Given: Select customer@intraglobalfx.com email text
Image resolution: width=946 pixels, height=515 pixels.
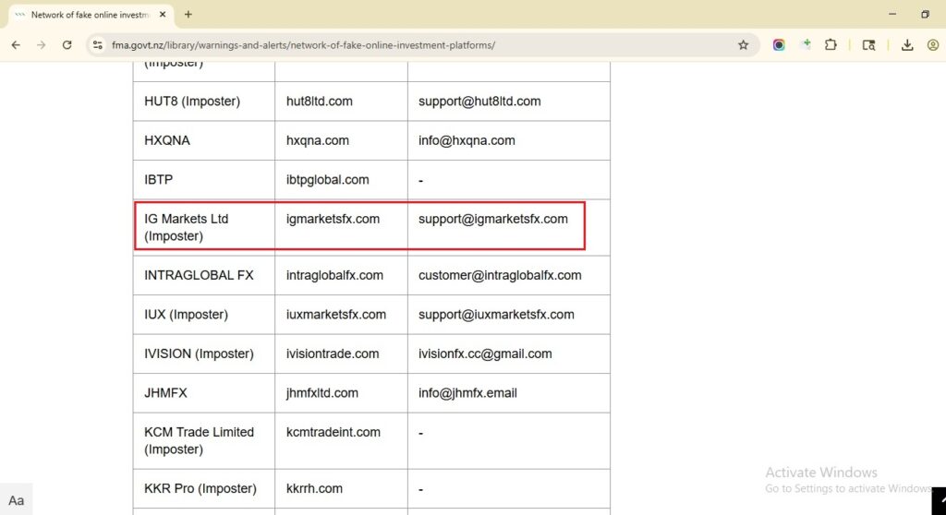Looking at the screenshot, I should coord(500,275).
